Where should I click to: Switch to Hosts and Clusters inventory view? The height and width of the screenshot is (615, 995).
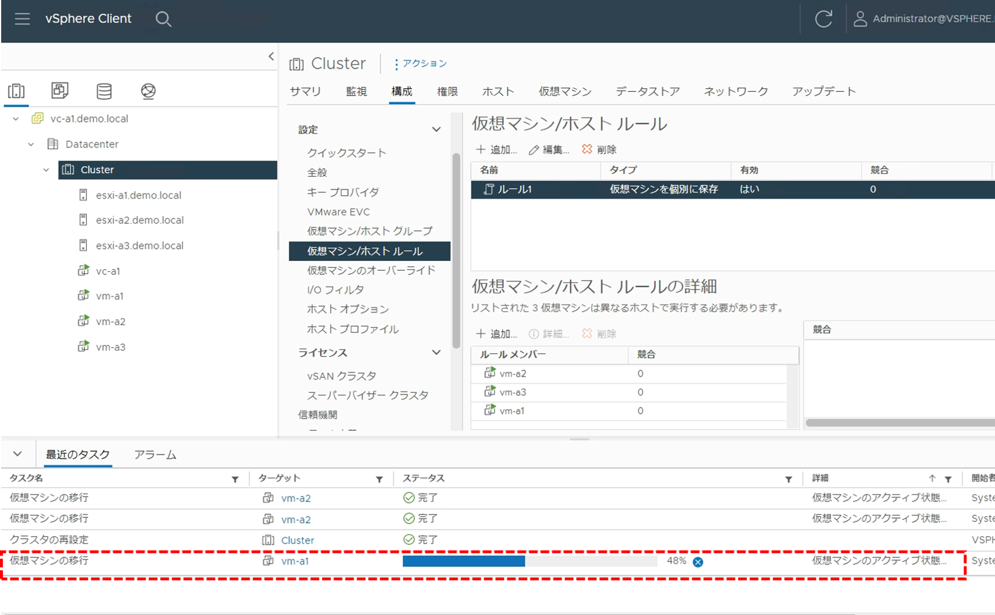16,91
